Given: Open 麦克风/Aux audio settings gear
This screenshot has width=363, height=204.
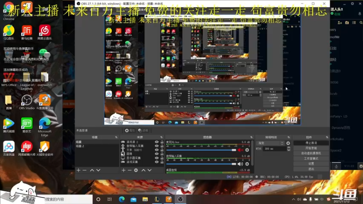Looking at the screenshot, I should pyautogui.click(x=247, y=150).
